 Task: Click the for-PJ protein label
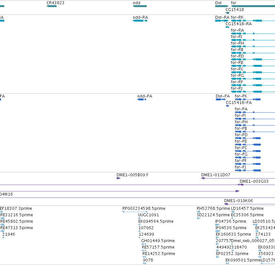tap(240, 167)
